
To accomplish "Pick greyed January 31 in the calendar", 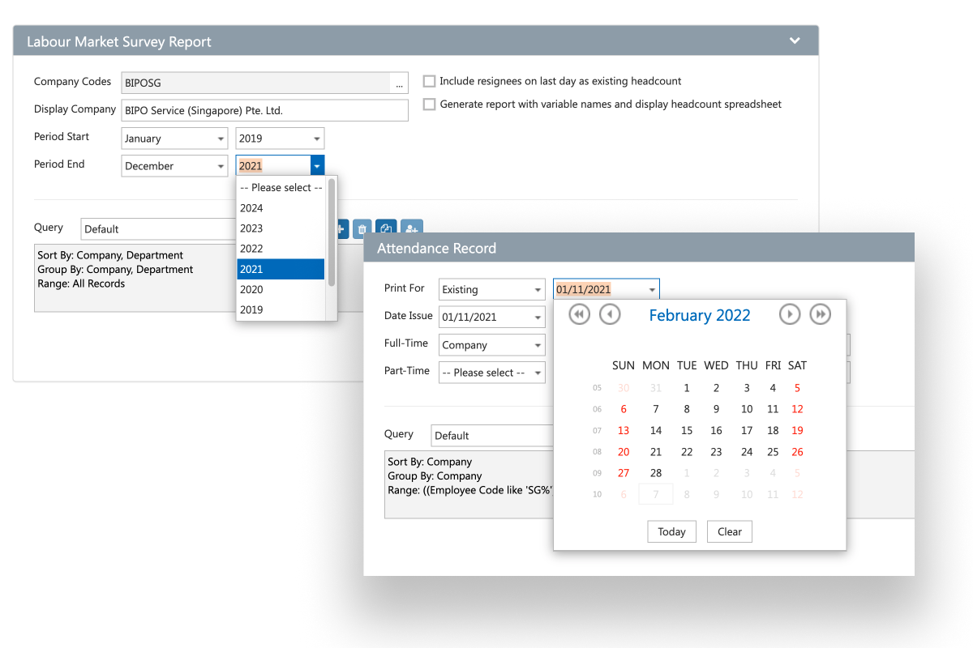I will (656, 388).
